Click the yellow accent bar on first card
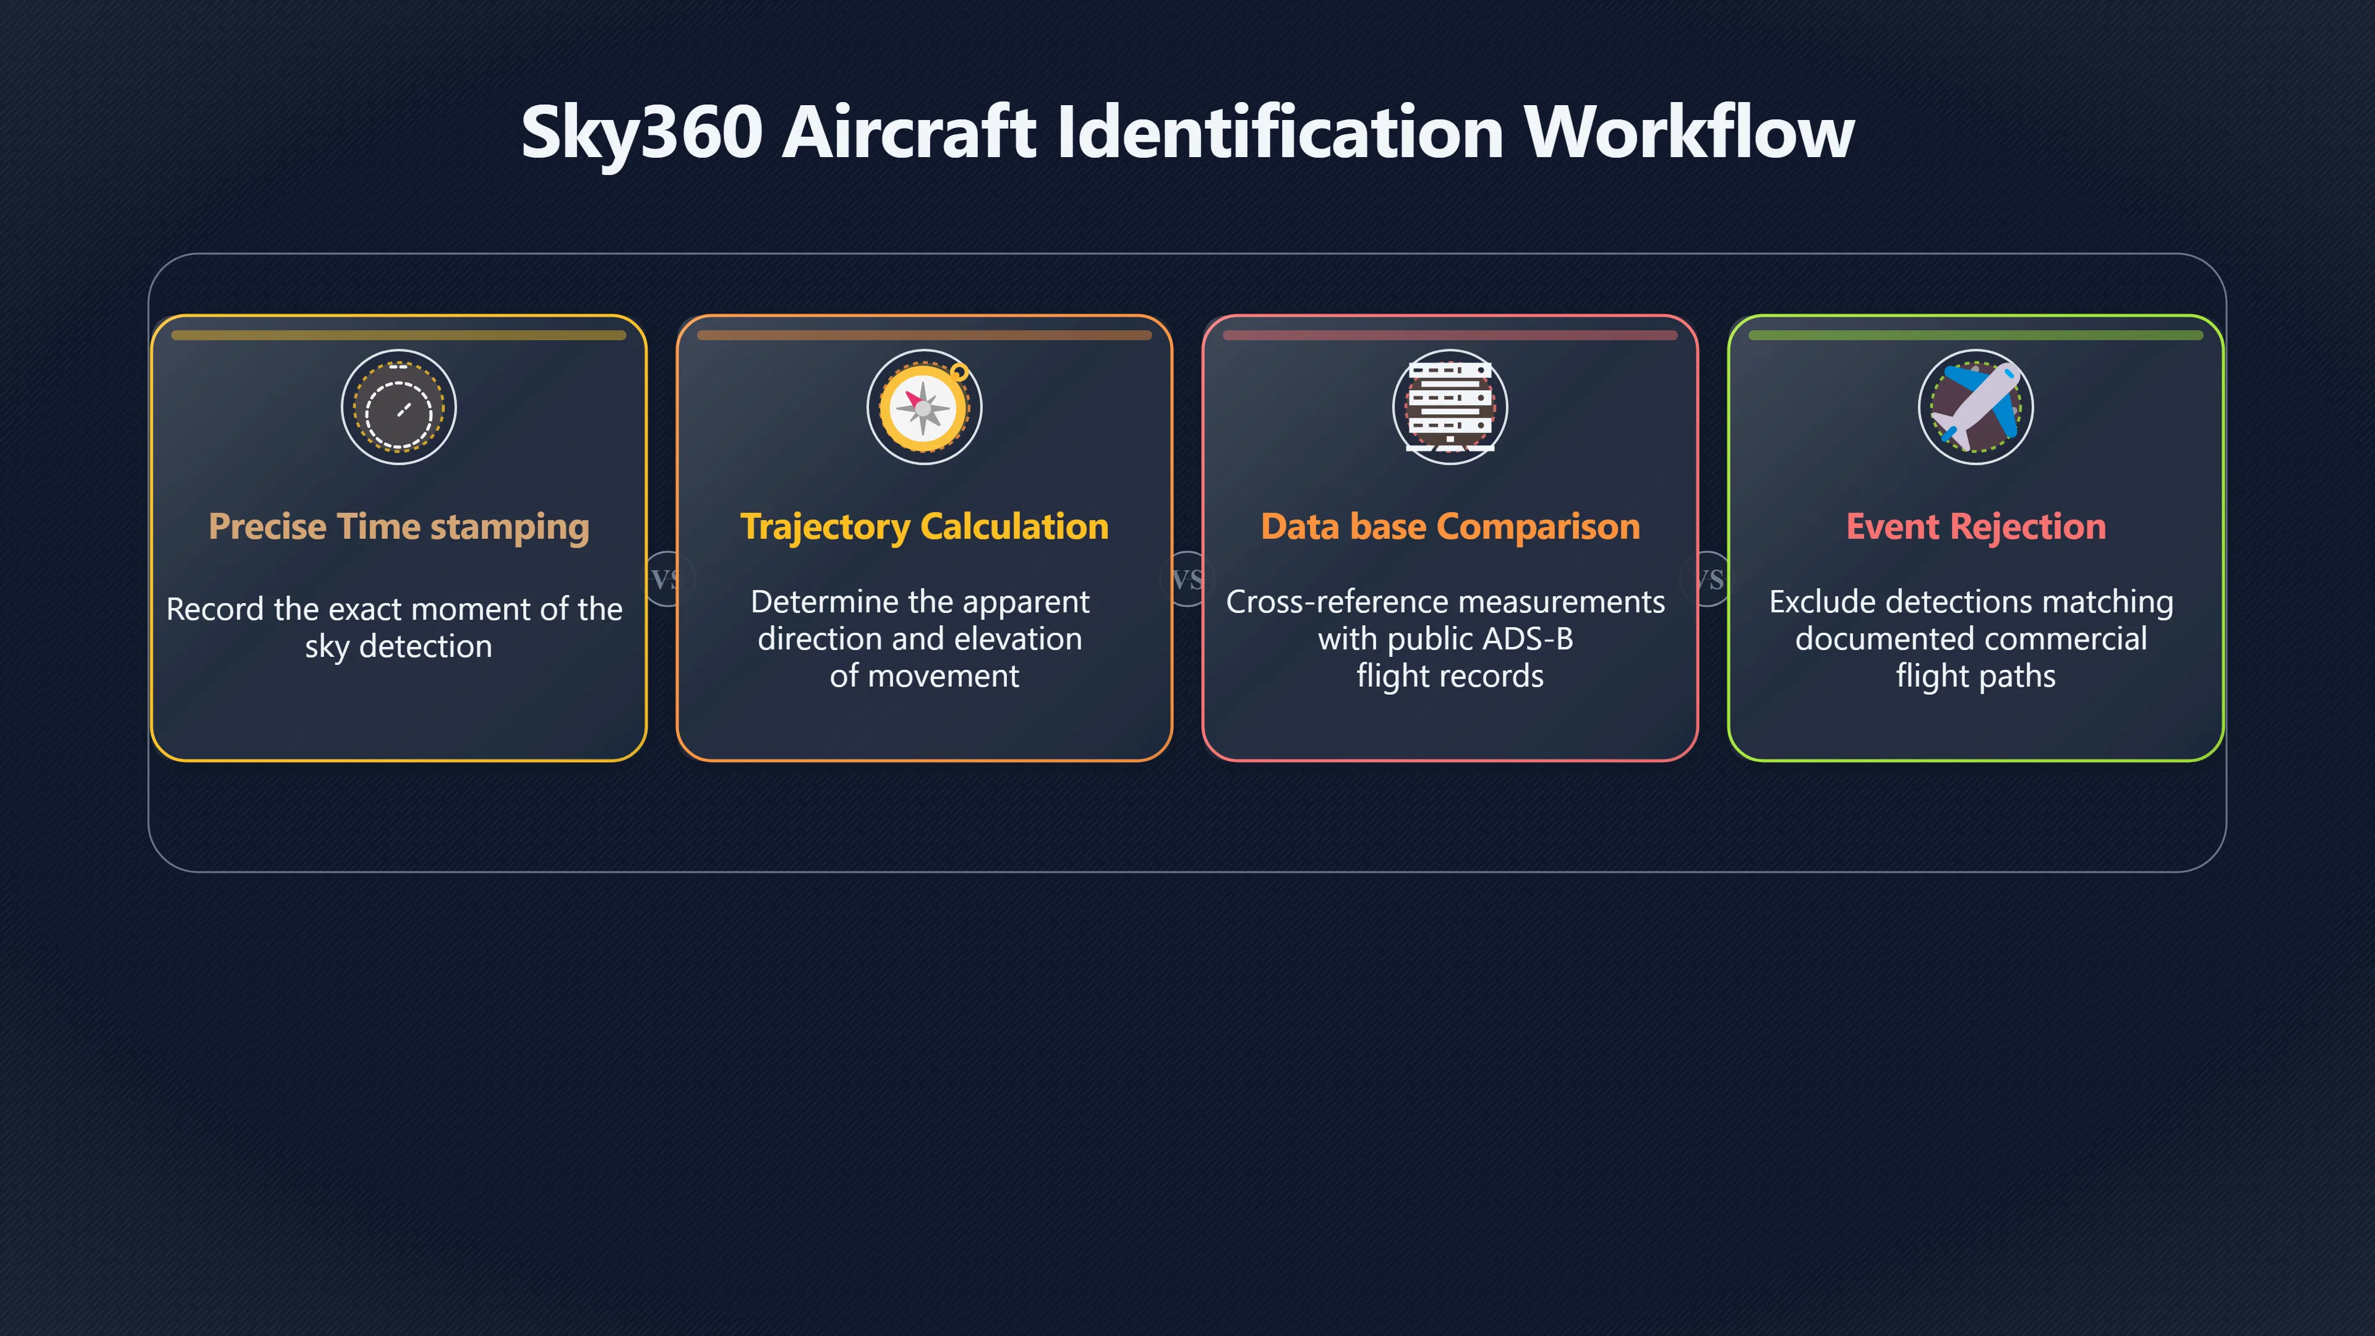Screen dimensions: 2375x1336 [398, 336]
